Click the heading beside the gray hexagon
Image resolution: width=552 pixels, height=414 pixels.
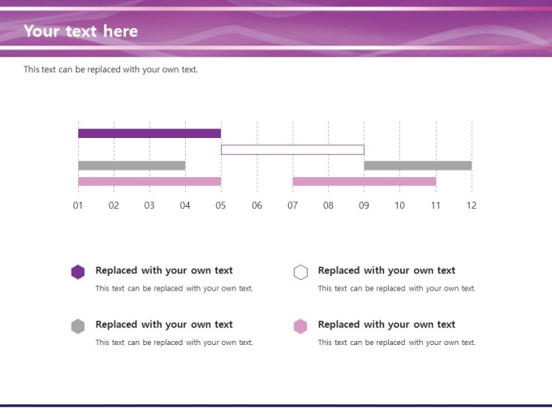coord(164,324)
